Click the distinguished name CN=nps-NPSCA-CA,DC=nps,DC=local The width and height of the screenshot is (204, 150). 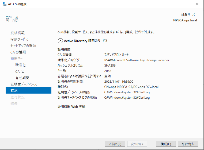131,87
